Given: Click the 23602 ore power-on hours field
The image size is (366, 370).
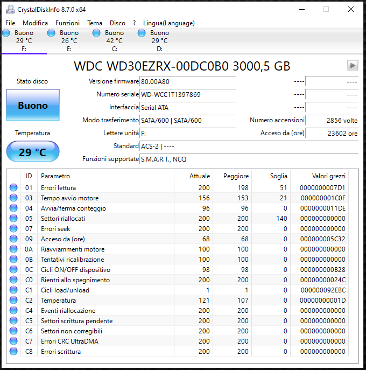Looking at the screenshot, I should pos(332,134).
